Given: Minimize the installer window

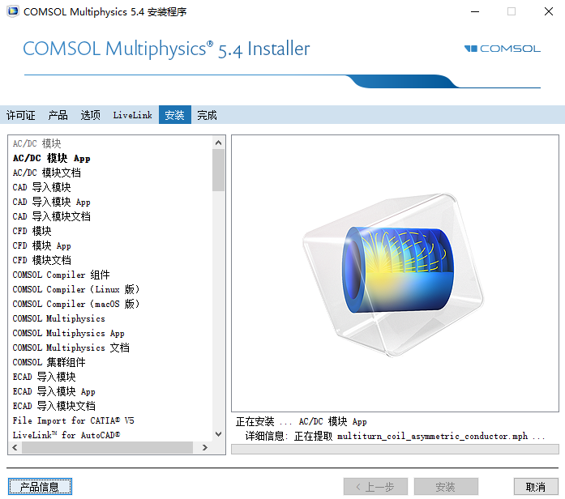Looking at the screenshot, I should pyautogui.click(x=475, y=11).
